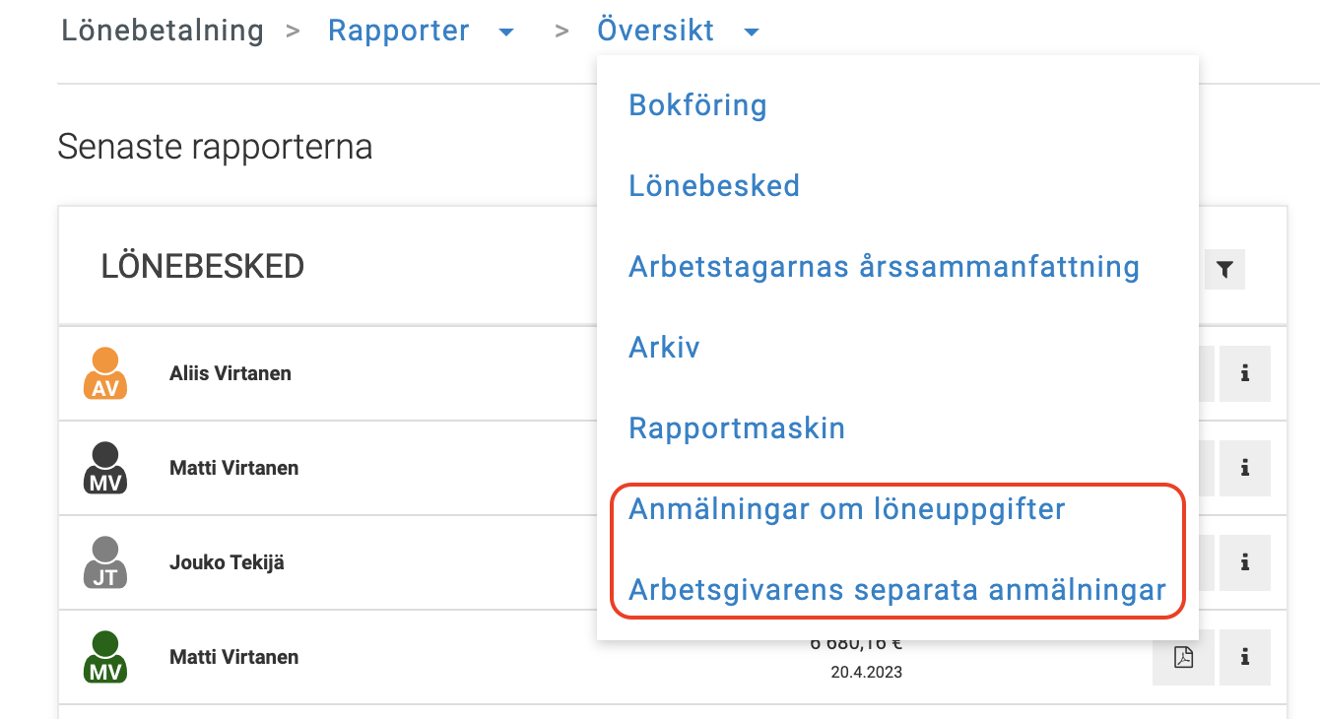Click the info icon on Jouko Tekijä's row

pos(1244,562)
